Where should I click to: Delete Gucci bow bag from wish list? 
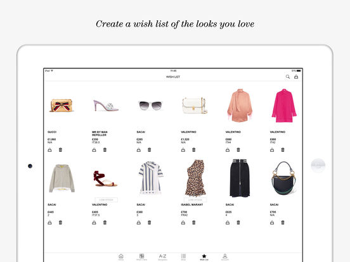click(x=60, y=150)
